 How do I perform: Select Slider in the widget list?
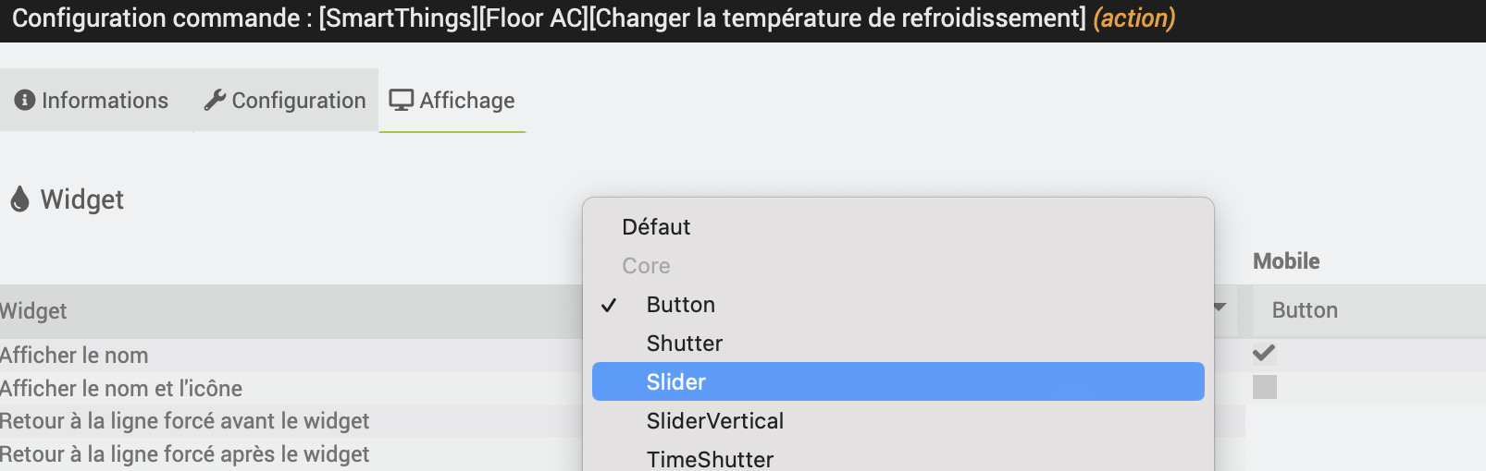pyautogui.click(x=898, y=381)
